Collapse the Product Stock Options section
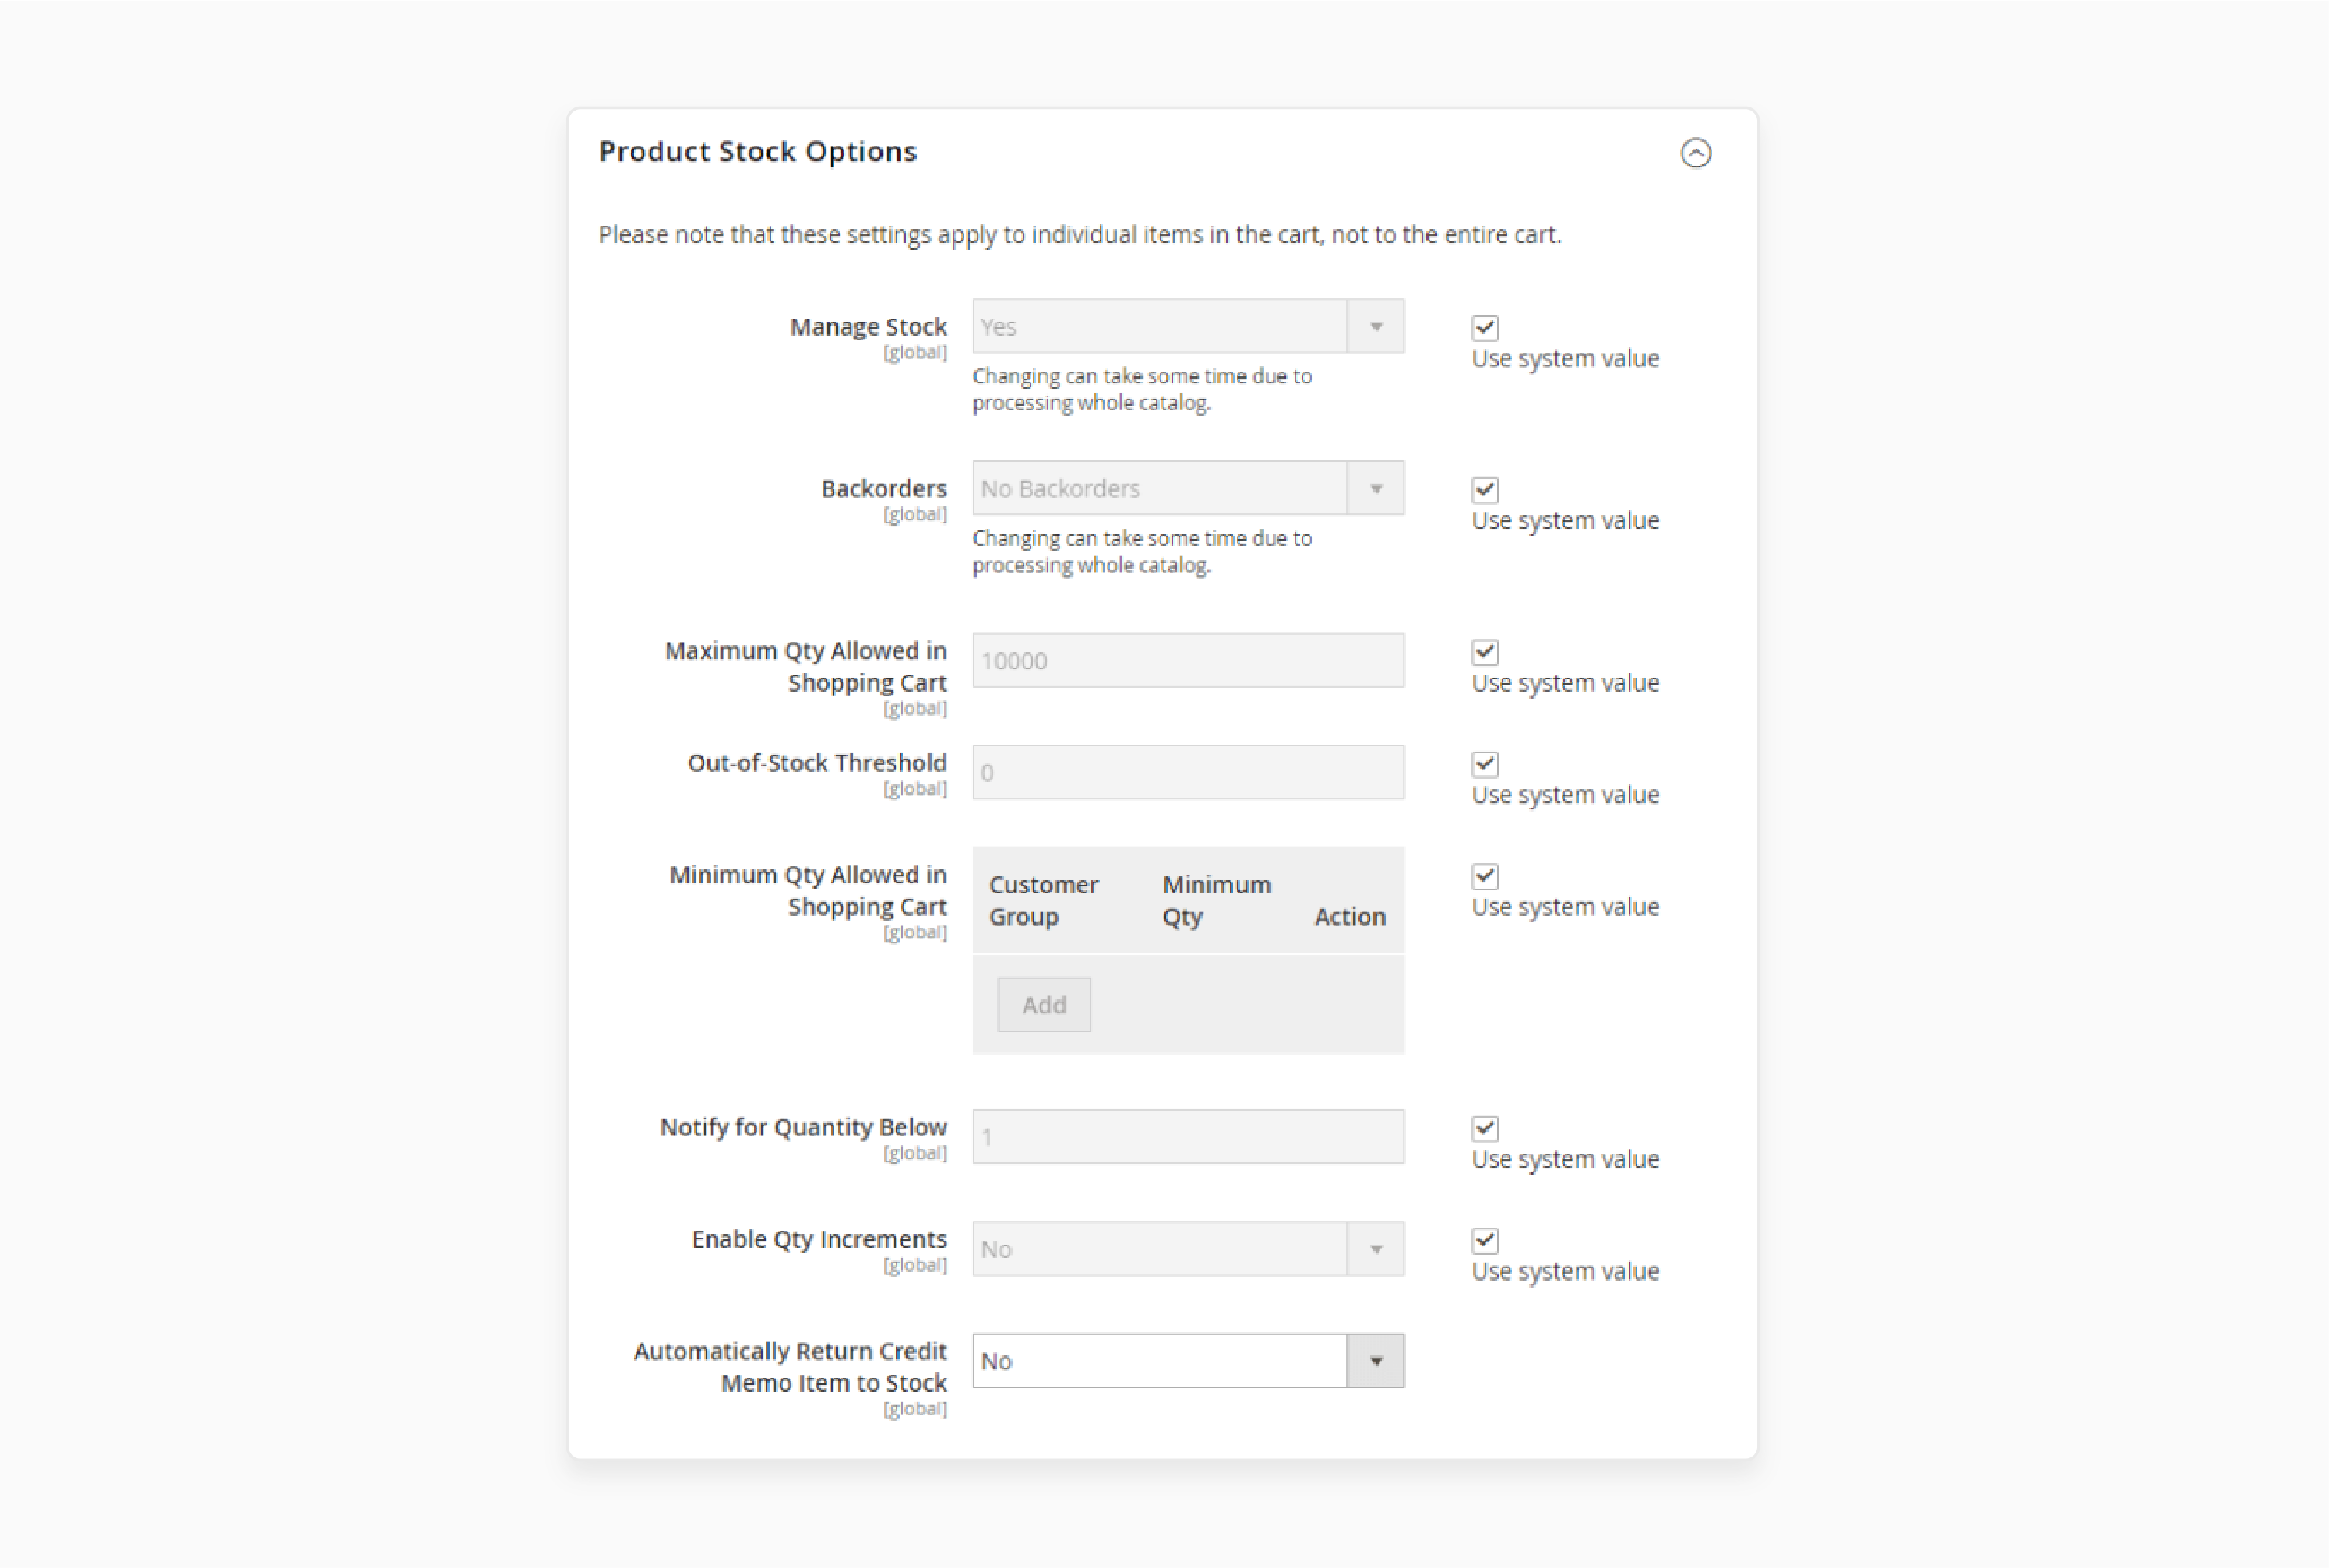The height and width of the screenshot is (1568, 2329). [1695, 153]
